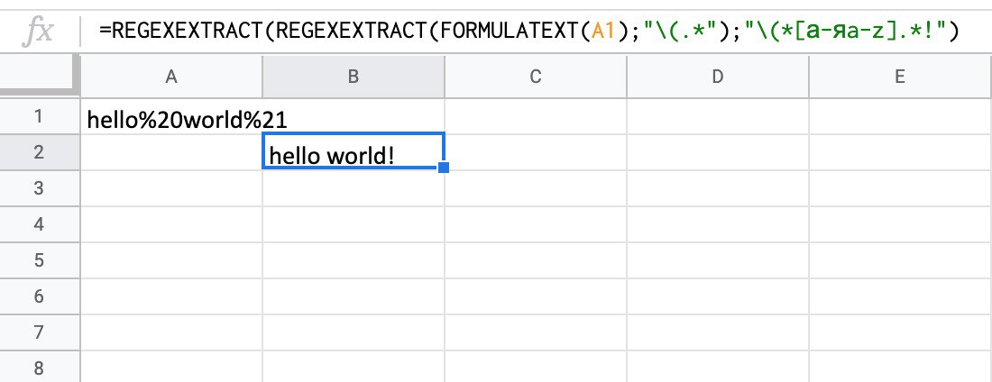Select column D header

point(718,77)
